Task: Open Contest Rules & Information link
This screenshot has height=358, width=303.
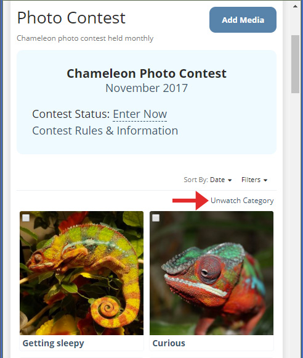Action: [x=105, y=131]
